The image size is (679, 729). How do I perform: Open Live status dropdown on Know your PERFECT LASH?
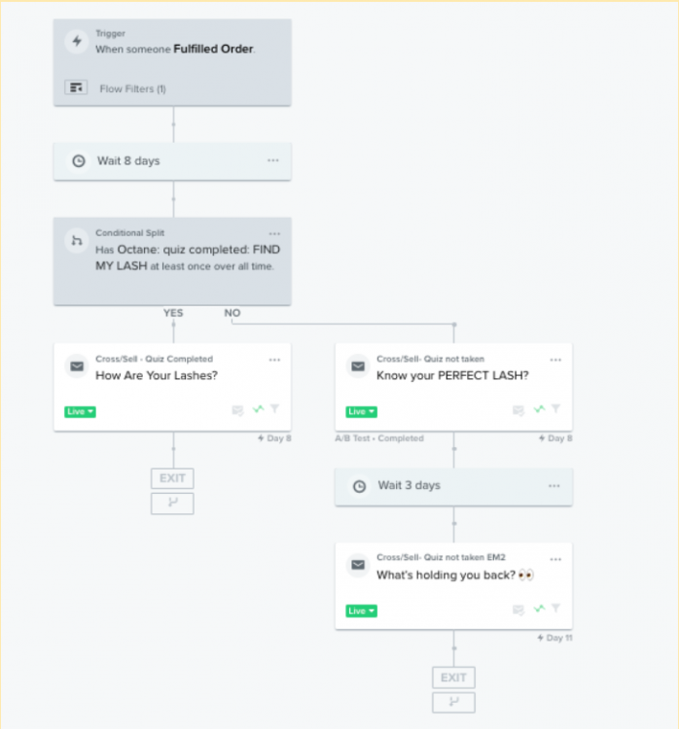pos(361,411)
